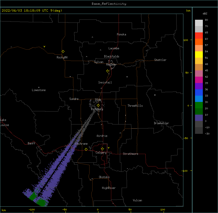Click the Sylvan label
Screen dimensions: 218x213
coord(99,62)
